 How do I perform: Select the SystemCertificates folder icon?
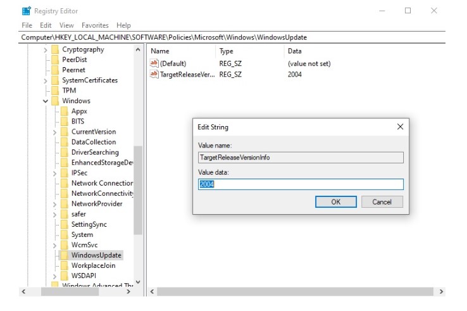click(55, 80)
